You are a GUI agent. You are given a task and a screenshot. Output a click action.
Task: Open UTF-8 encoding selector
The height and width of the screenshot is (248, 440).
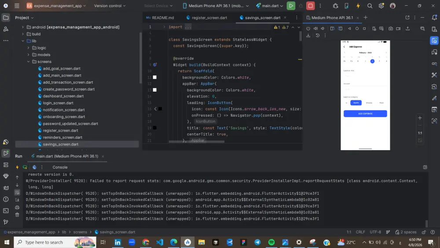coord(375,232)
